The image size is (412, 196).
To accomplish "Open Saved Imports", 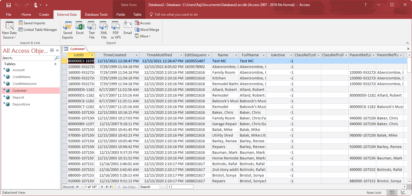I will [32, 23].
